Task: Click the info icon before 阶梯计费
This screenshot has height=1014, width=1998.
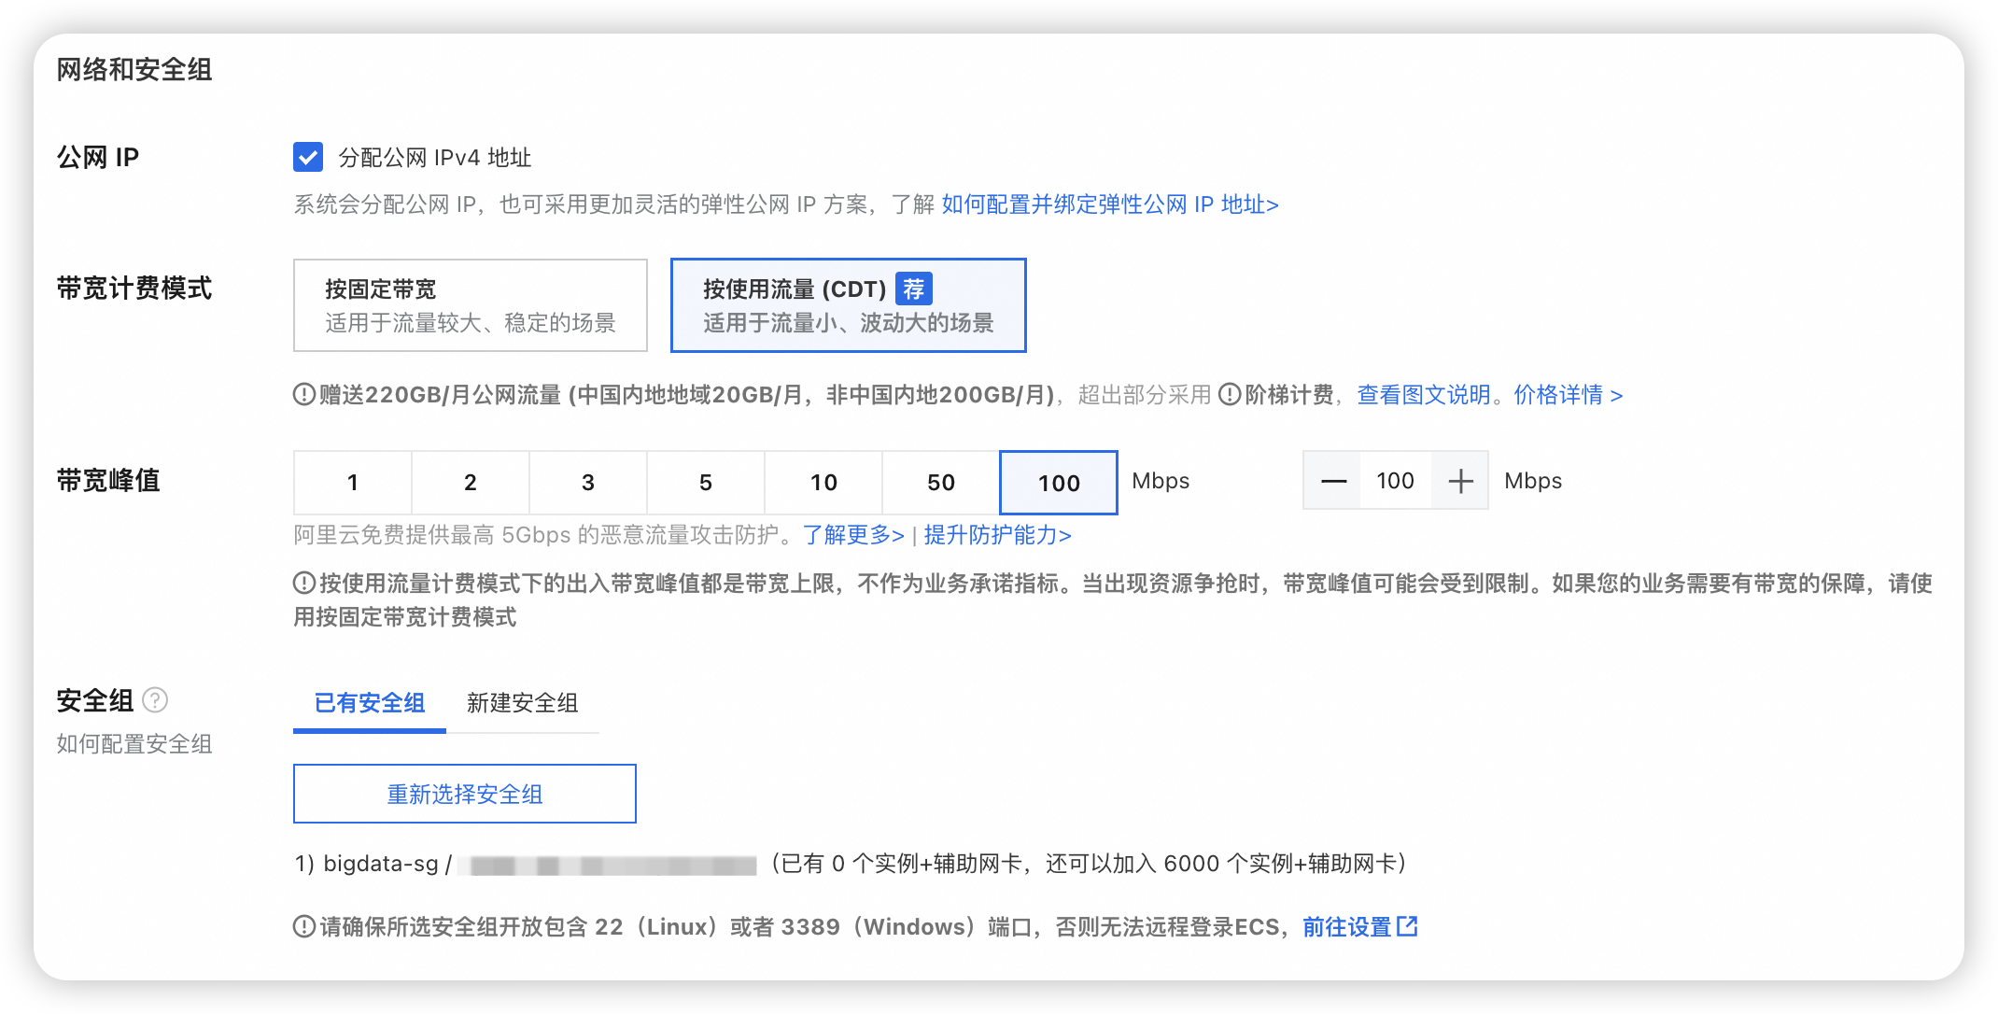Action: [1231, 395]
